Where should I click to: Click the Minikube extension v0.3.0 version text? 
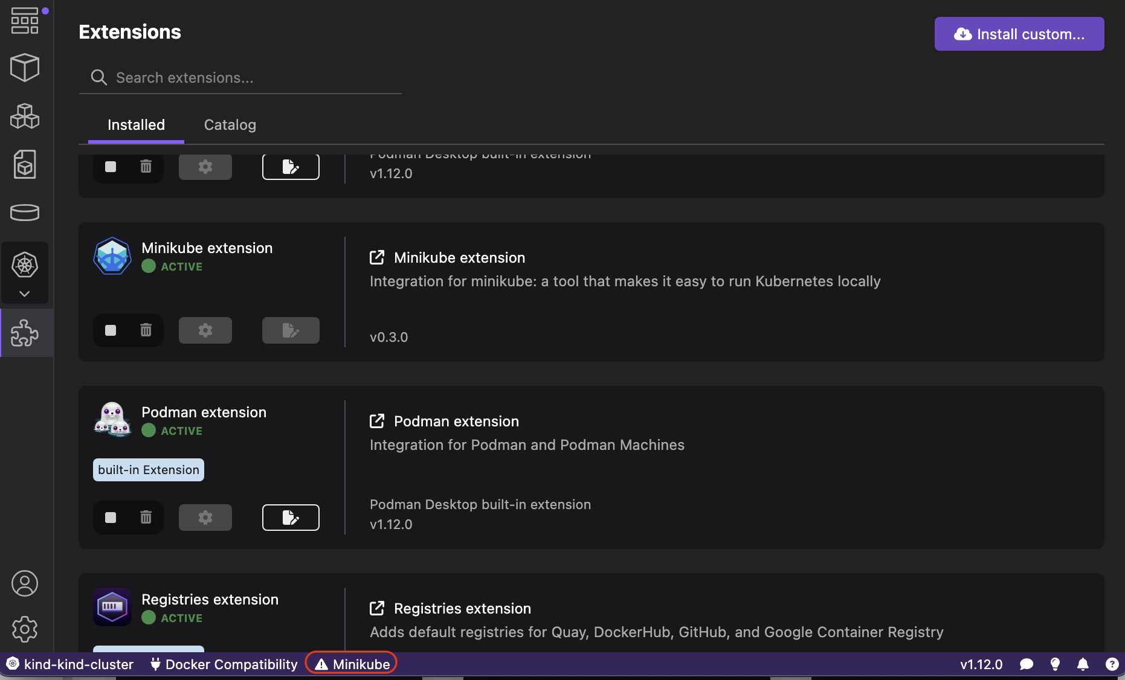pyautogui.click(x=388, y=337)
